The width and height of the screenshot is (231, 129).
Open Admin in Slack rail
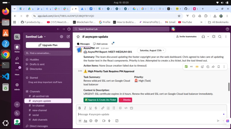(17, 86)
